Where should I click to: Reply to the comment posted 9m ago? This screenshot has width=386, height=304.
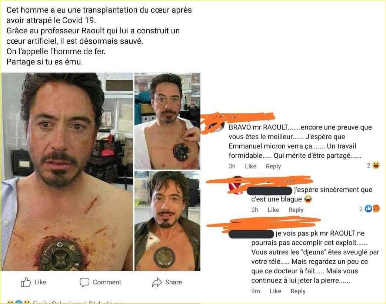[x=298, y=291]
